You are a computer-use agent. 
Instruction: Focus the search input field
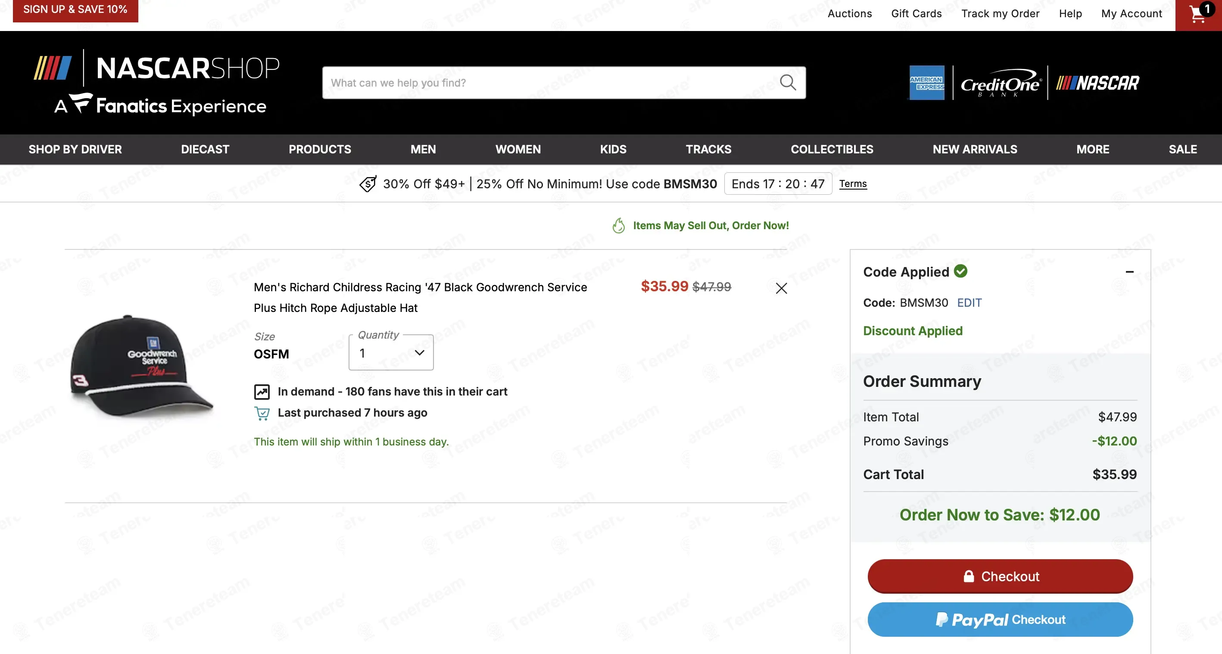550,83
